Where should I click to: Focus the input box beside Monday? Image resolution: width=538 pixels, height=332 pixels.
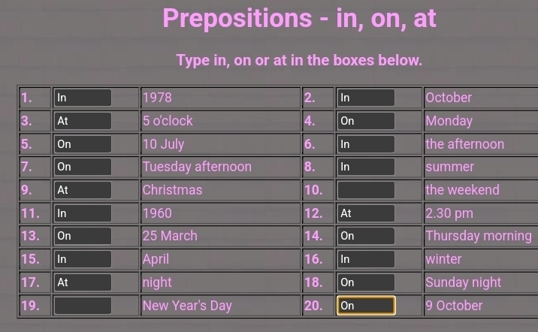pos(366,121)
